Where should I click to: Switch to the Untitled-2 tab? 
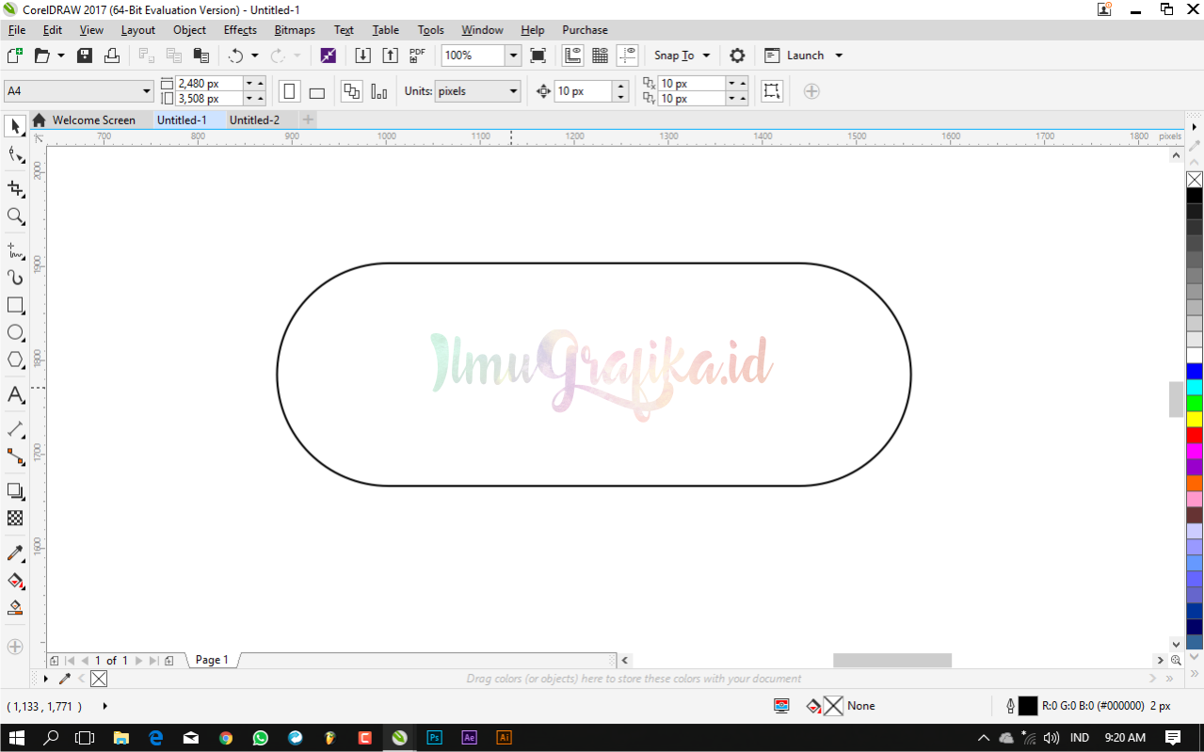coord(254,120)
